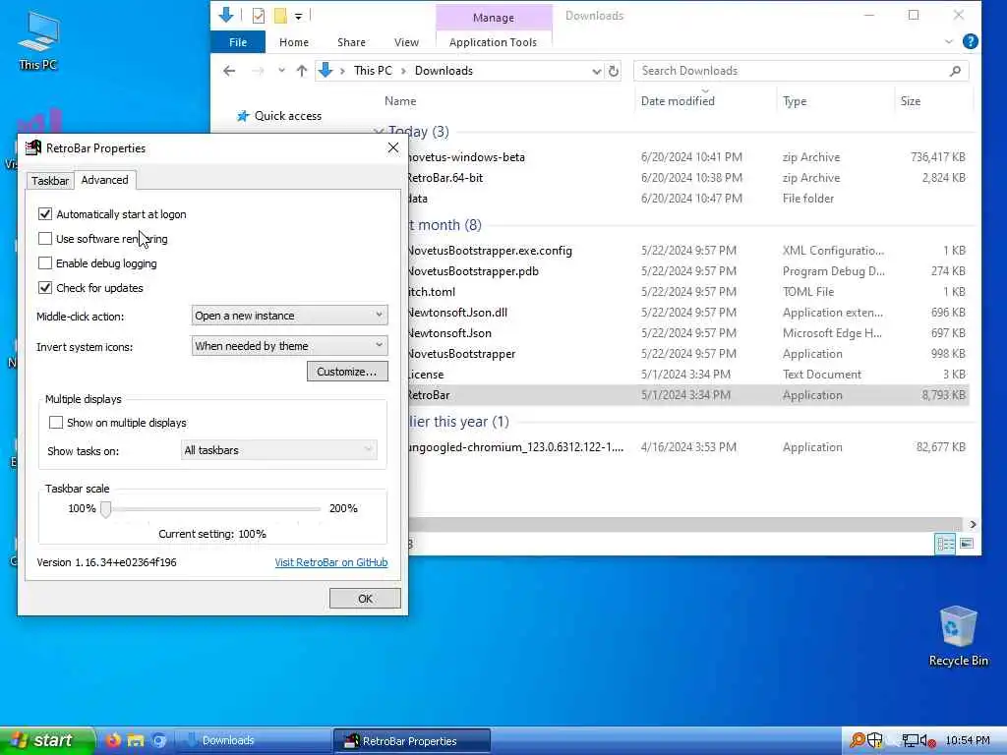Select the Advanced tab

104,180
